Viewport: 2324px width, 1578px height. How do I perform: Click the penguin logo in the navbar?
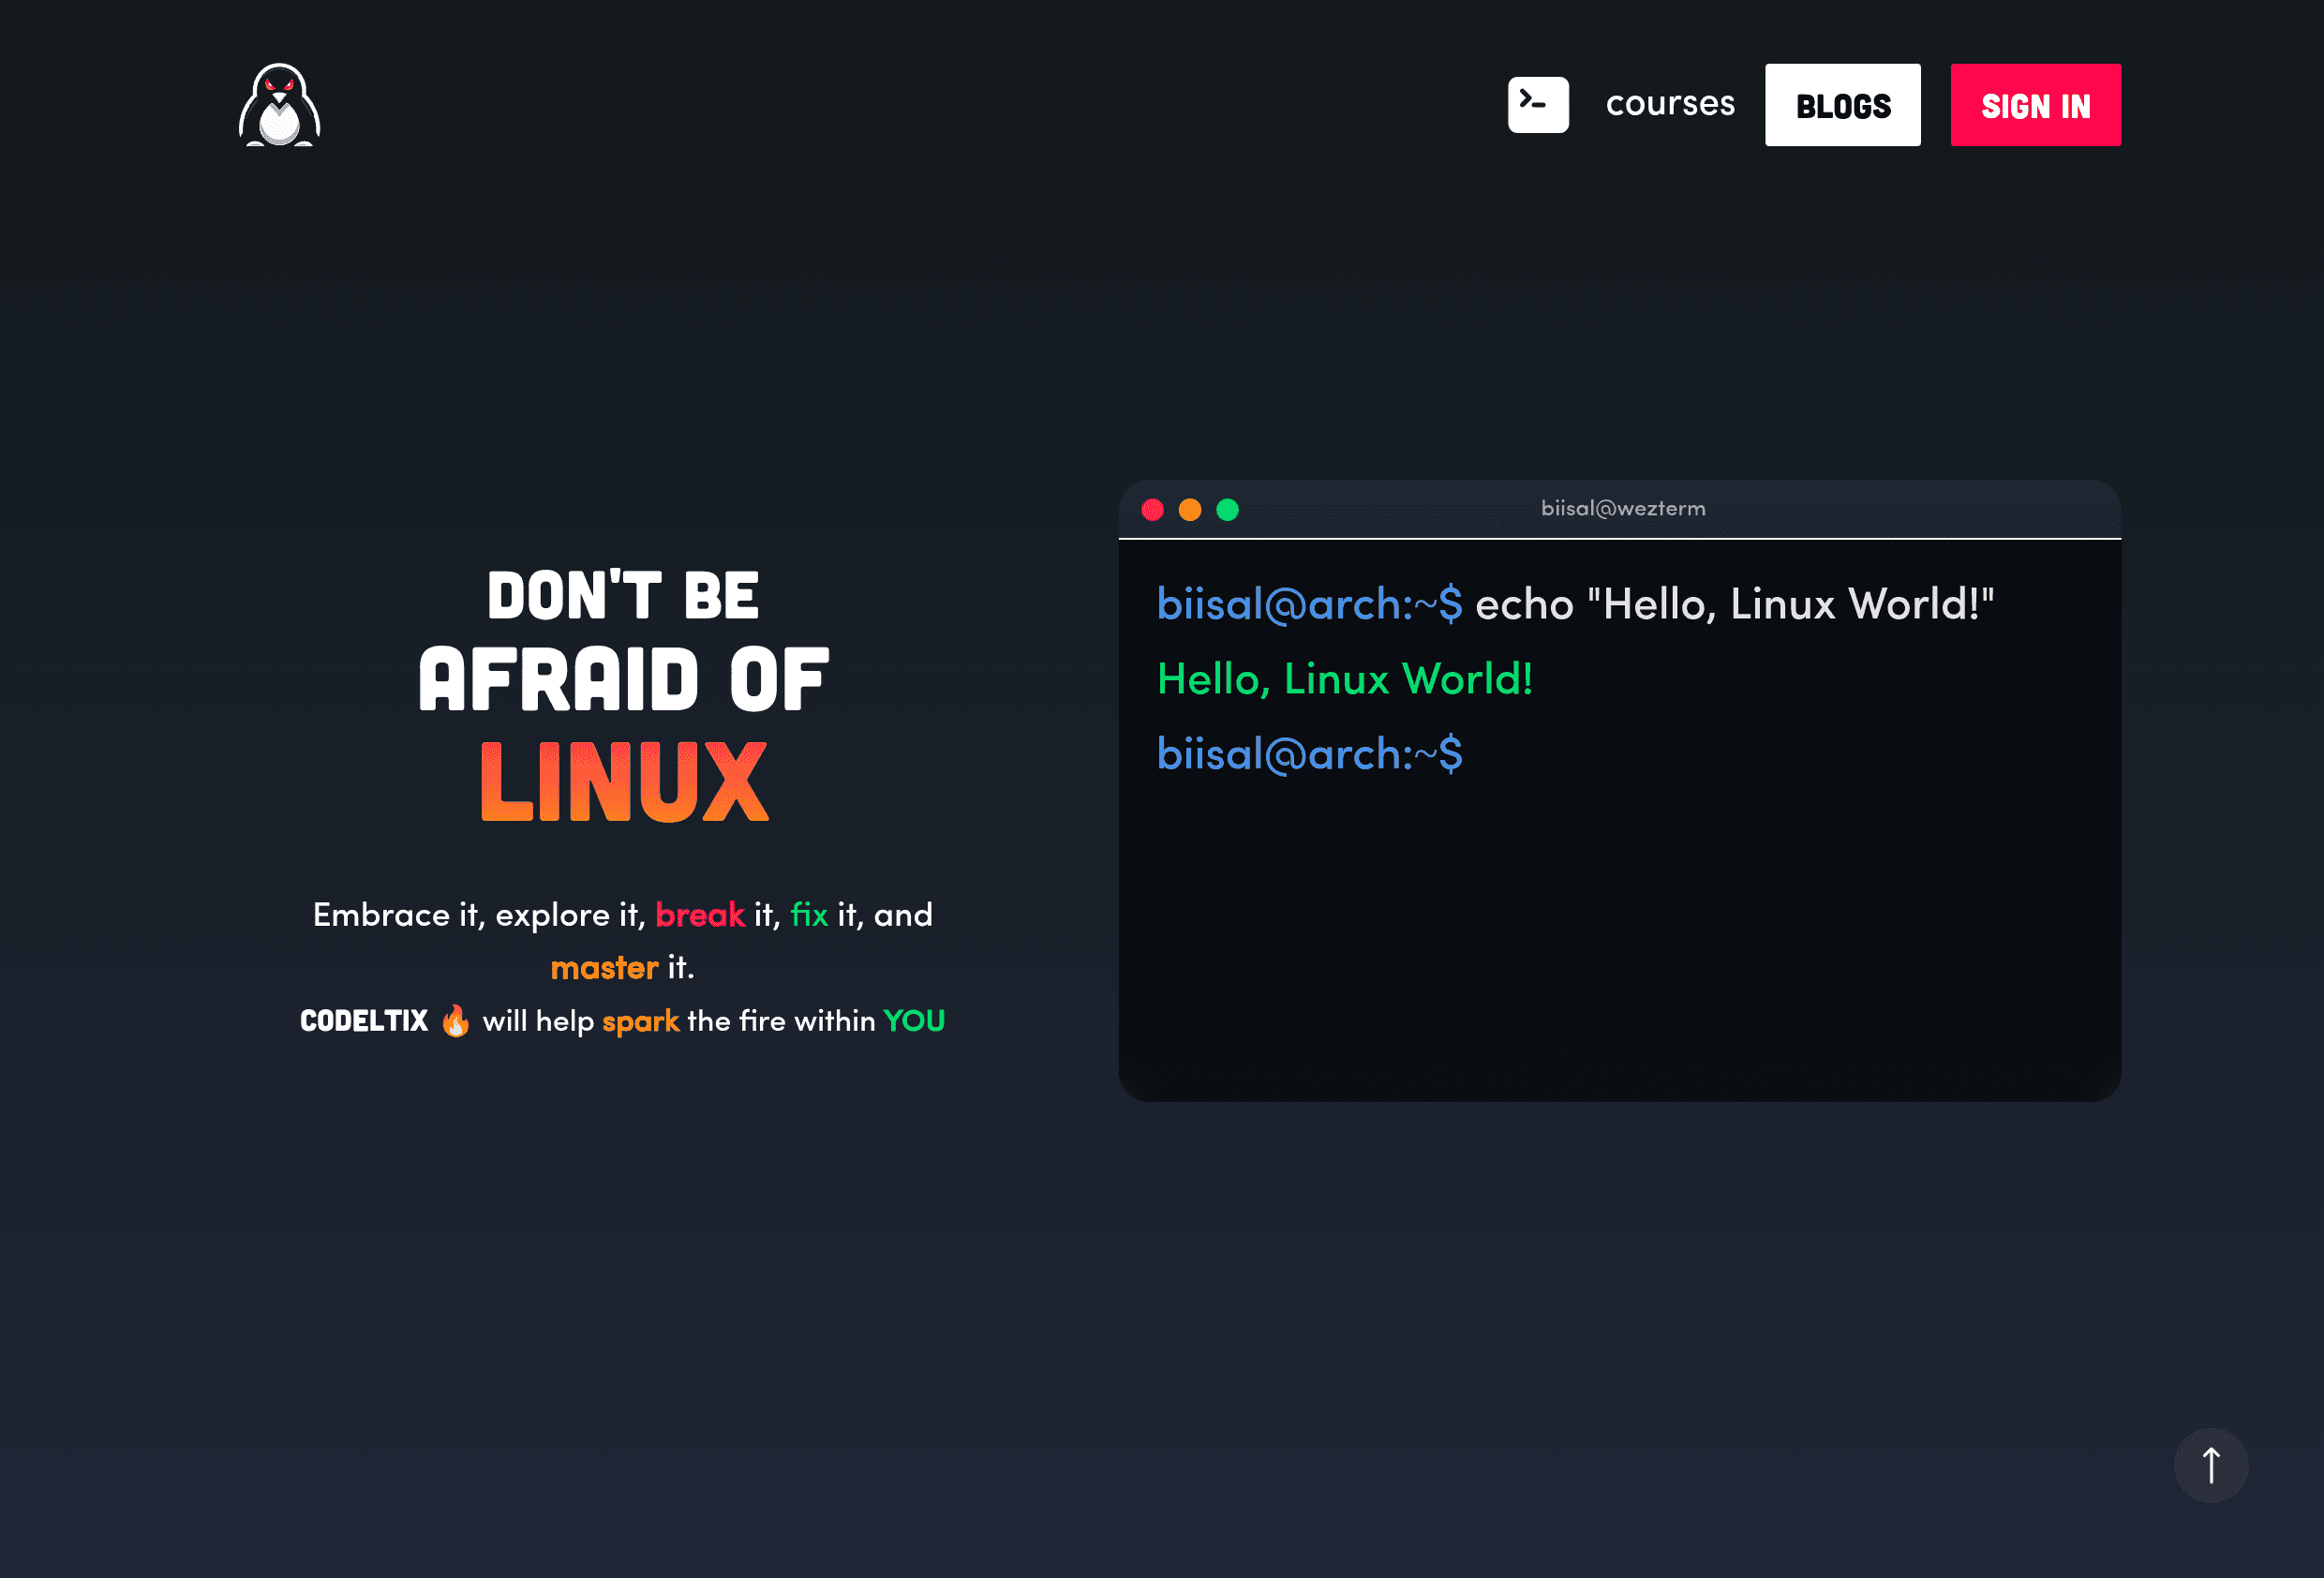click(x=281, y=106)
